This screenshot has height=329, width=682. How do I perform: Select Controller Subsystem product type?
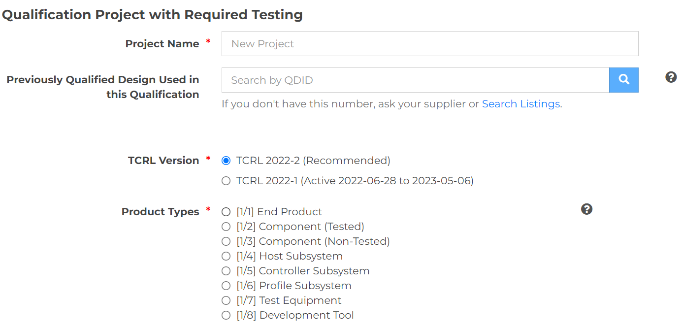pyautogui.click(x=226, y=271)
